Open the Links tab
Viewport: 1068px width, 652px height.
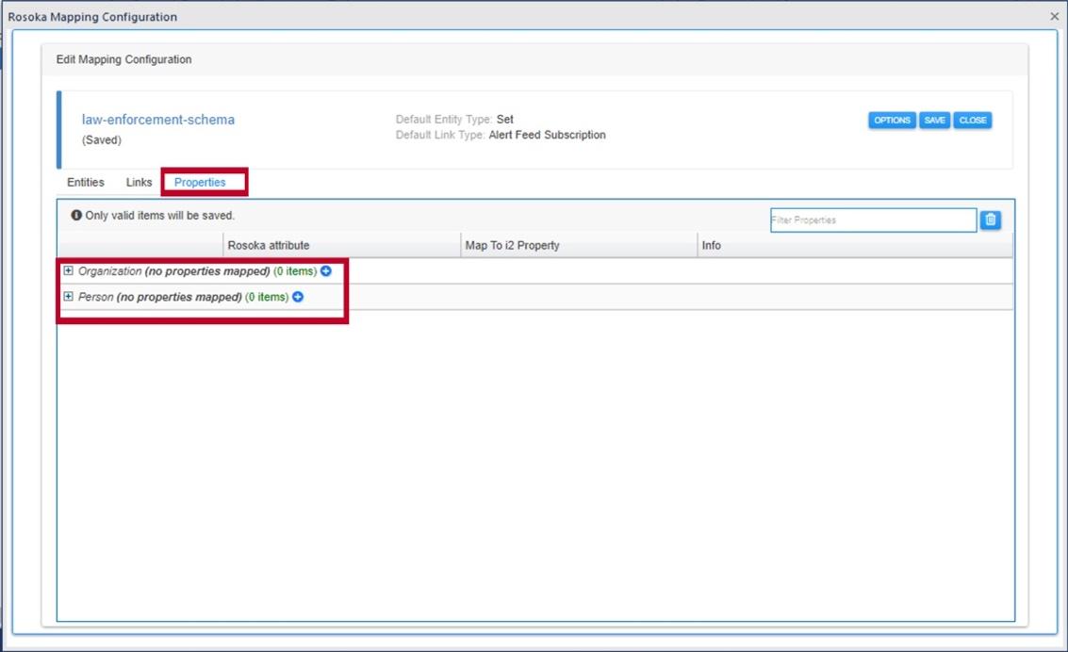[x=139, y=182]
